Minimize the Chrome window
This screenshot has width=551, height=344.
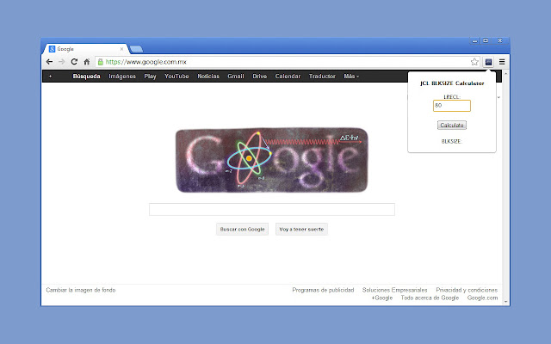tap(474, 40)
